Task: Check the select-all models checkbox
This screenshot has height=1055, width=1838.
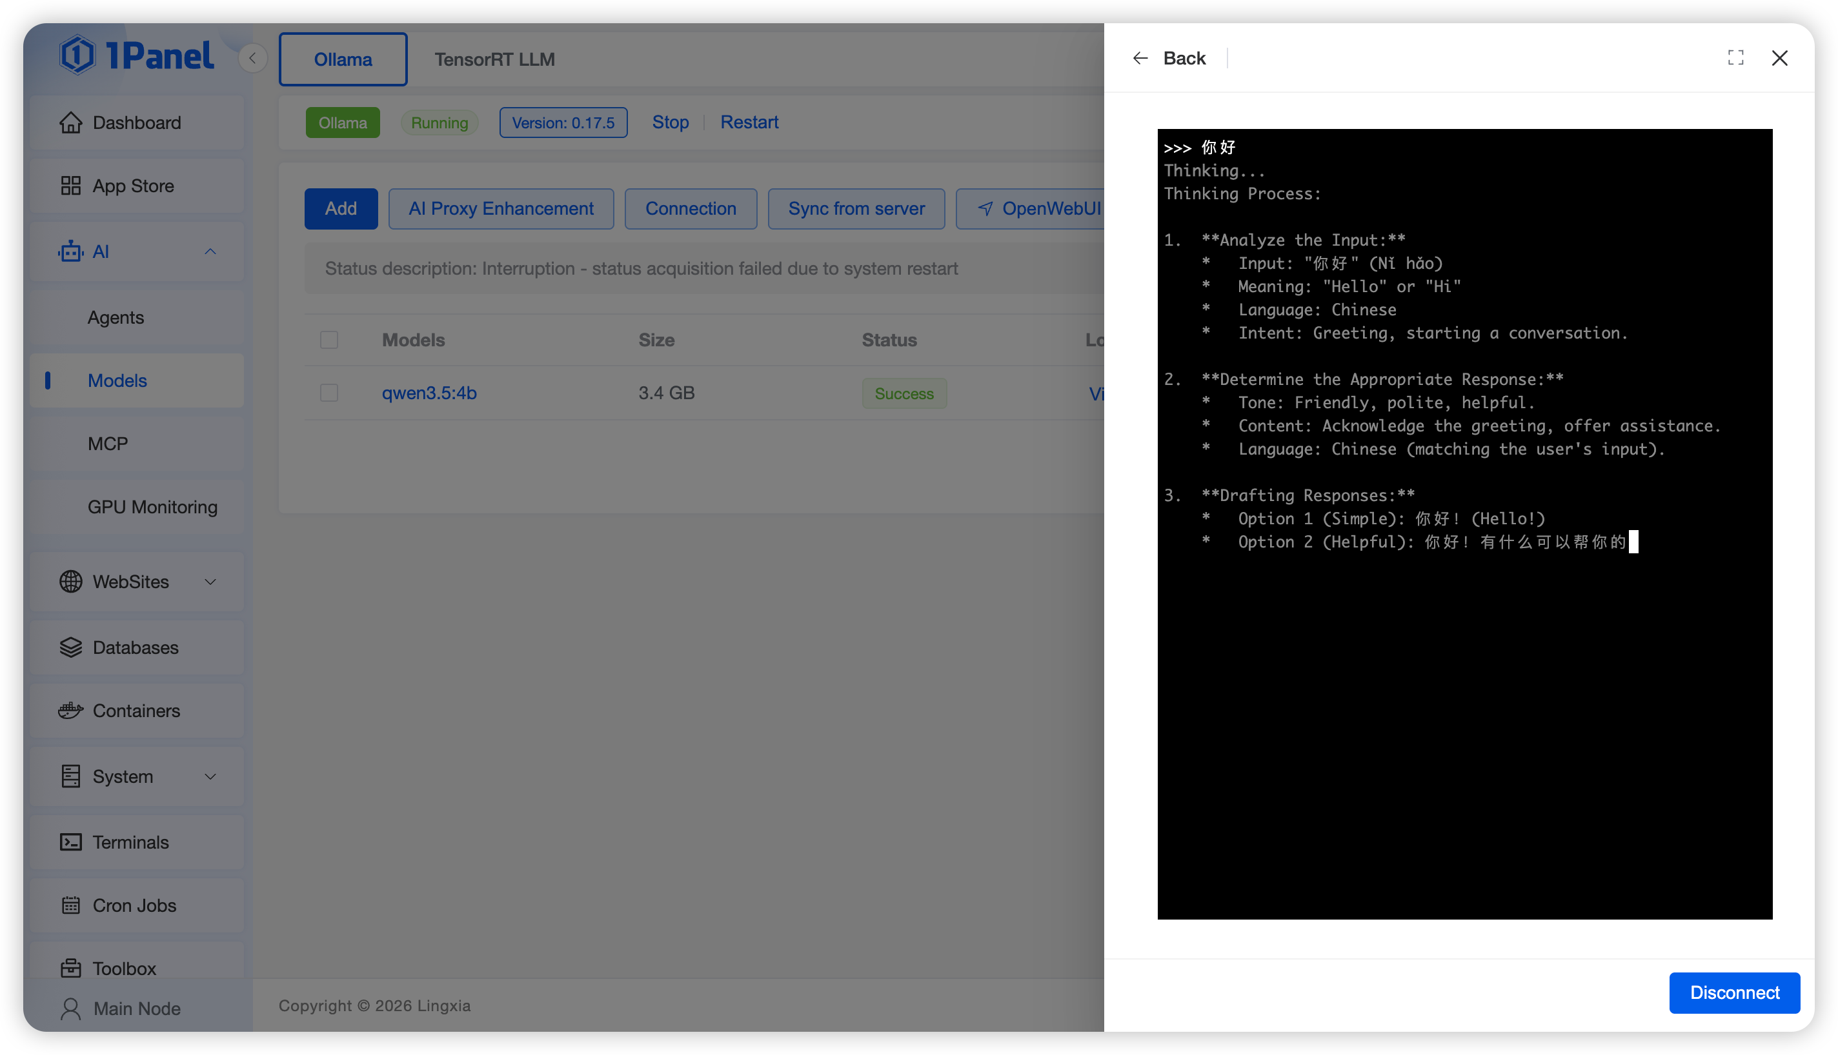Action: point(329,340)
